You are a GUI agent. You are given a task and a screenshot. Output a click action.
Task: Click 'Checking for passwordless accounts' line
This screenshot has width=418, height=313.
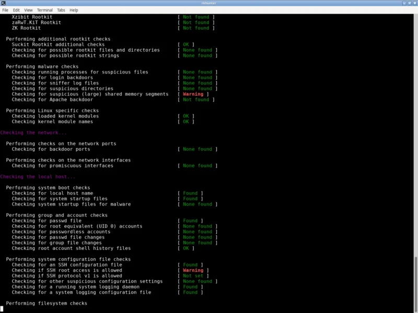(61, 232)
